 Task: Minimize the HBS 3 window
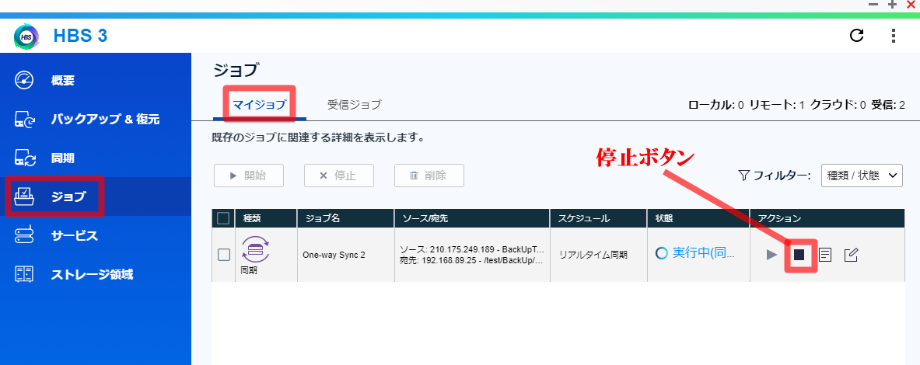[873, 4]
